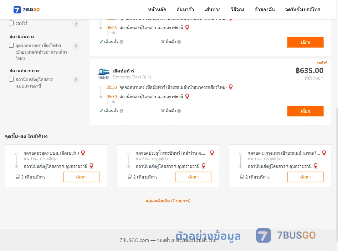Open ตั๋วของฉัน in the top menu
The image size is (338, 251).
[x=264, y=9]
